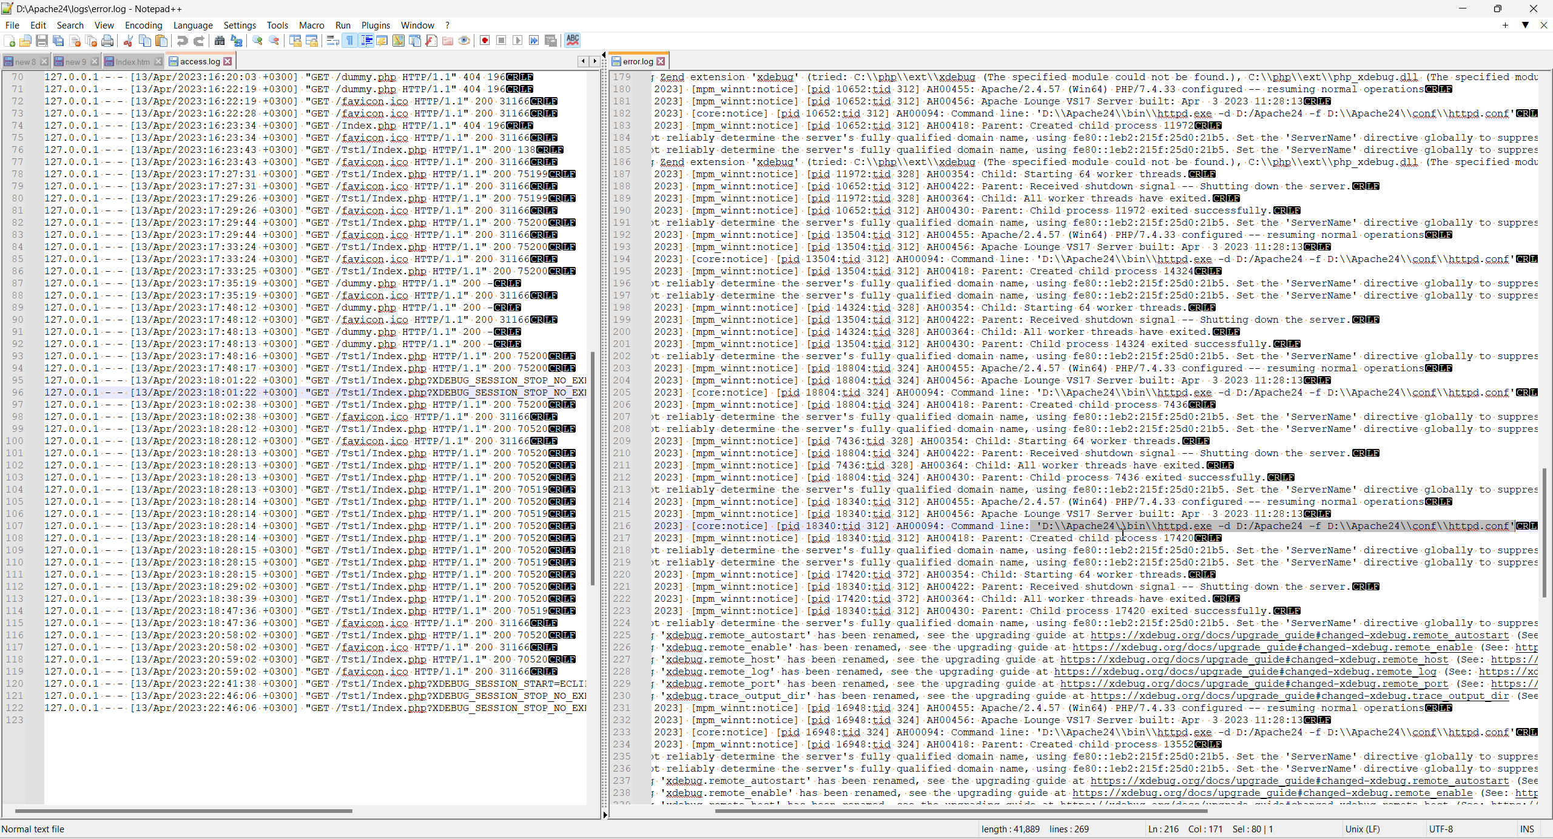Click the Save All toolbar icon
Image resolution: width=1553 pixels, height=839 pixels.
pos(58,41)
